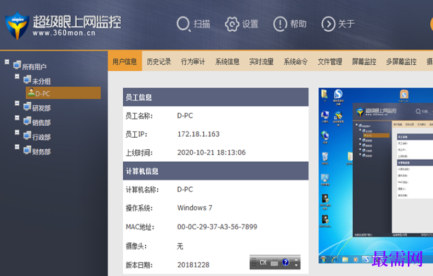
Task: Switch to 历史记录 tab
Action: (159, 61)
